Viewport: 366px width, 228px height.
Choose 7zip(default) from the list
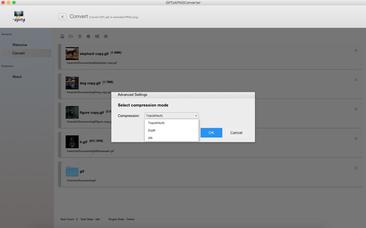(172, 123)
